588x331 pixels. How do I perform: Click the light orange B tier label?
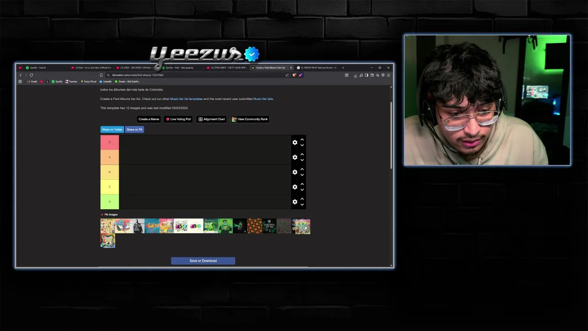pyautogui.click(x=109, y=172)
